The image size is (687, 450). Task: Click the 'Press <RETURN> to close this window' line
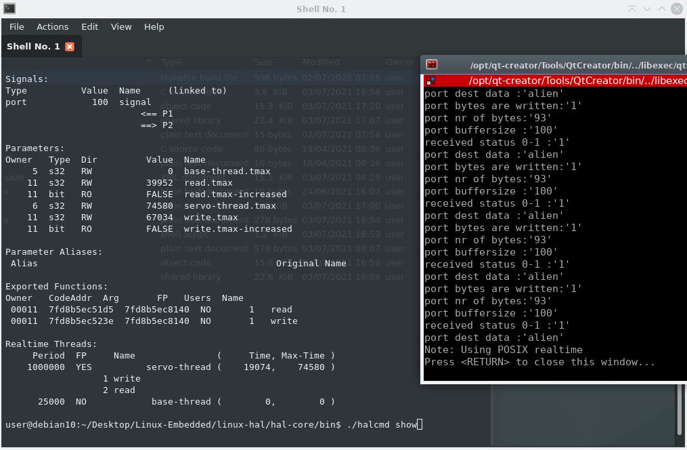click(x=539, y=362)
